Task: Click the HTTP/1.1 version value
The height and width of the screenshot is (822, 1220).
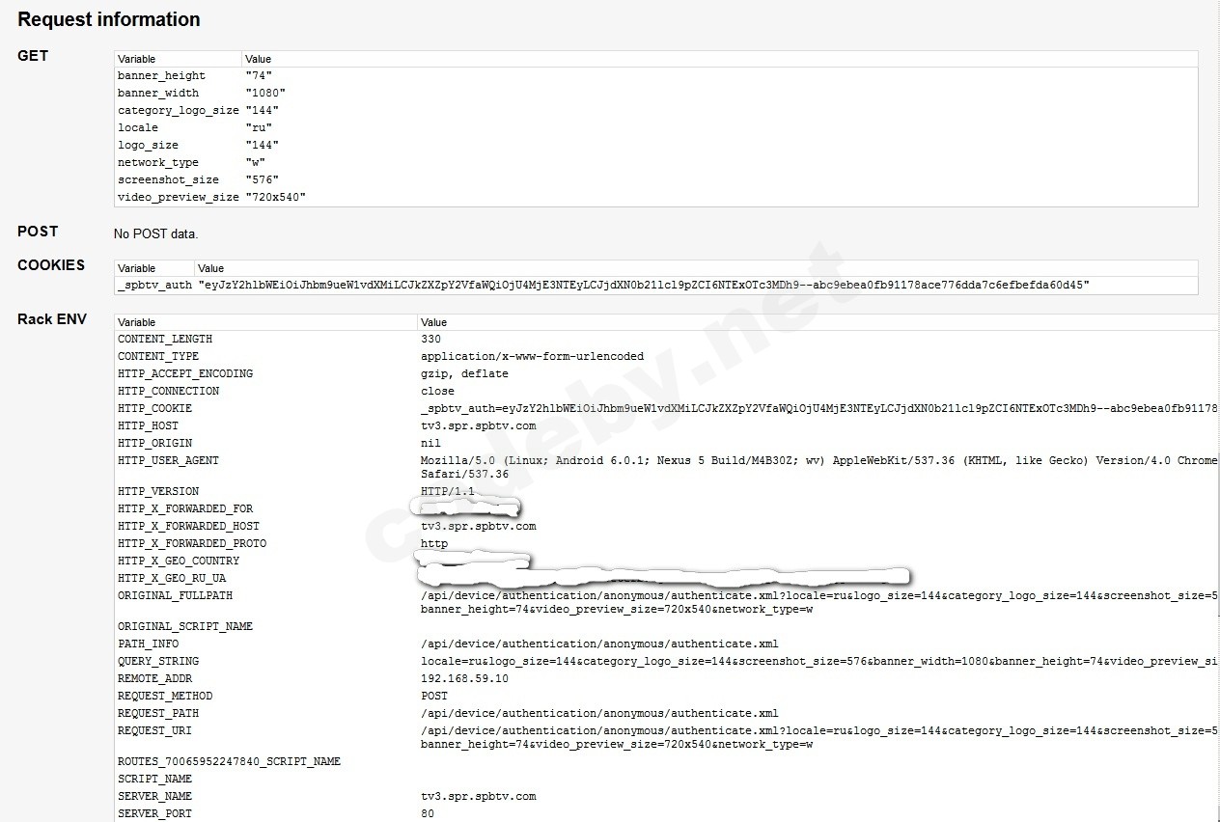Action: 448,492
